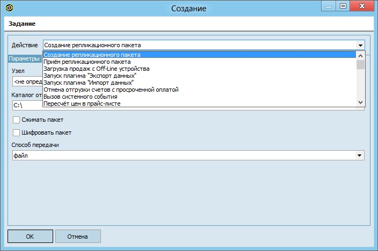
Task: Click the scroll down arrow in dropdown list
Action: [360, 102]
